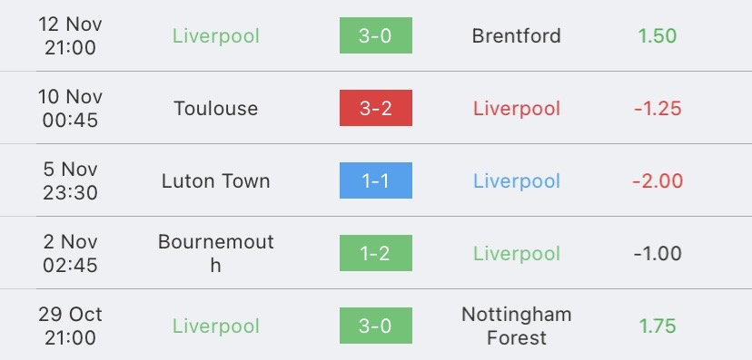This screenshot has width=752, height=360.
Task: Open the 1-2 Bournemouth score badge
Action: pyautogui.click(x=375, y=253)
